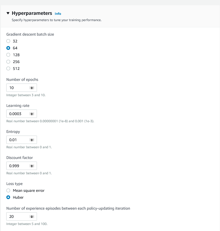Select batch size 512
The height and width of the screenshot is (231, 220).
coord(8,68)
